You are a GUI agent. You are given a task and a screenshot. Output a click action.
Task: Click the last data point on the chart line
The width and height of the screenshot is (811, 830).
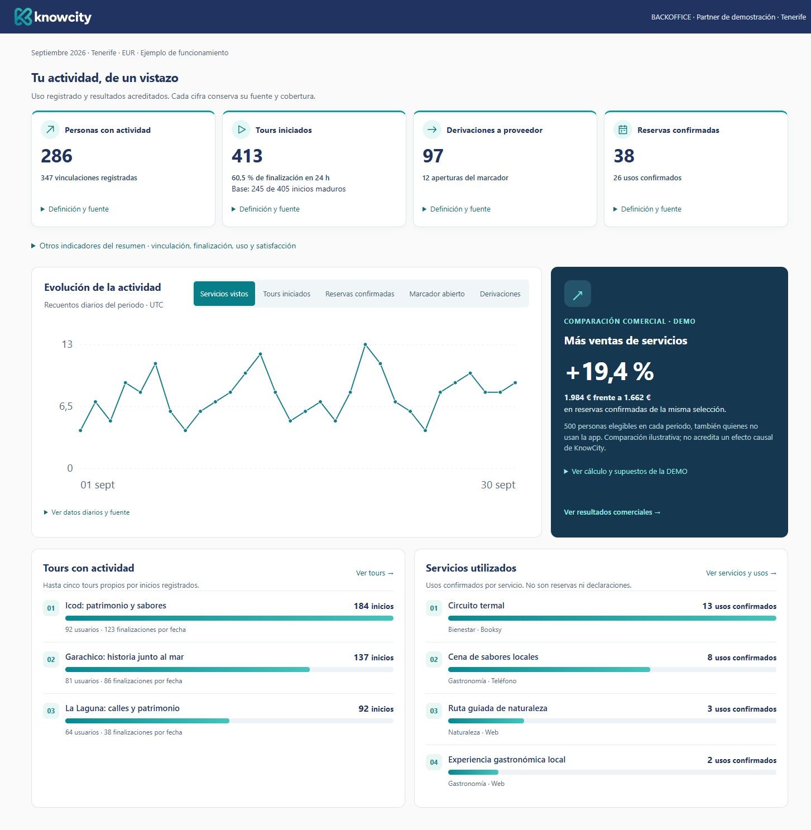pyautogui.click(x=515, y=382)
